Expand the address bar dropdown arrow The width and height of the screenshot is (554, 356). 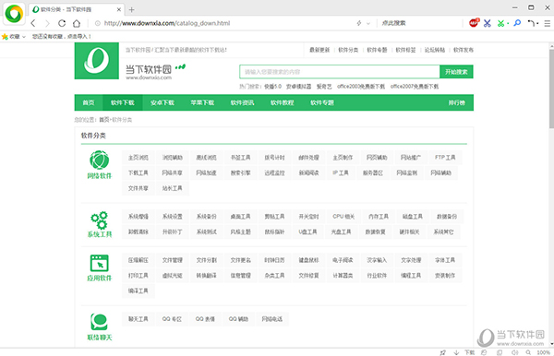(367, 23)
